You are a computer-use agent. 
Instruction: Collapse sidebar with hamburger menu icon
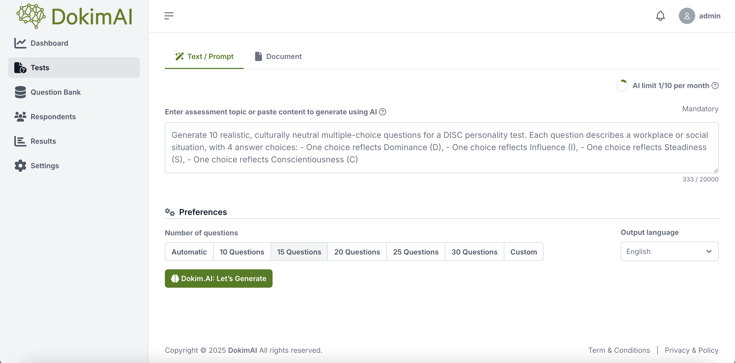click(x=169, y=16)
